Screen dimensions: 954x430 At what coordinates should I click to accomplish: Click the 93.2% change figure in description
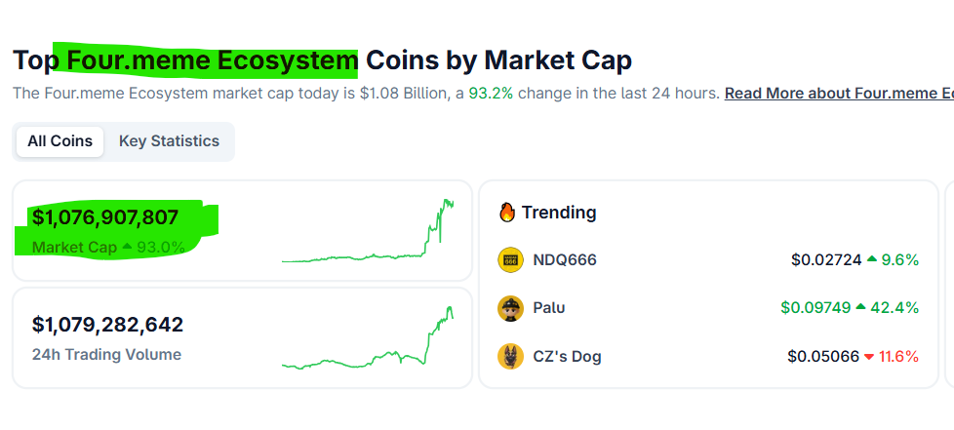point(491,94)
